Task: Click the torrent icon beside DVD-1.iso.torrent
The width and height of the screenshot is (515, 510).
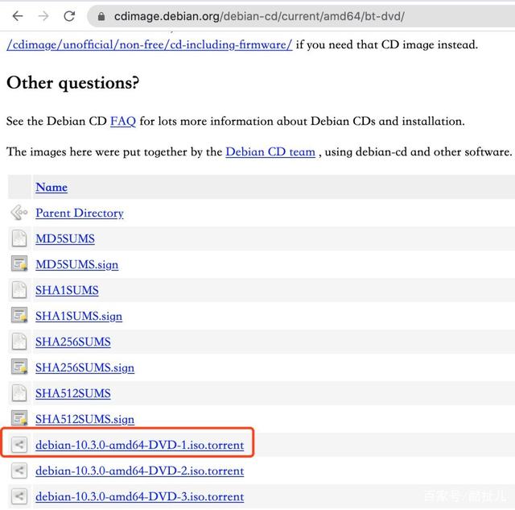Action: [19, 445]
